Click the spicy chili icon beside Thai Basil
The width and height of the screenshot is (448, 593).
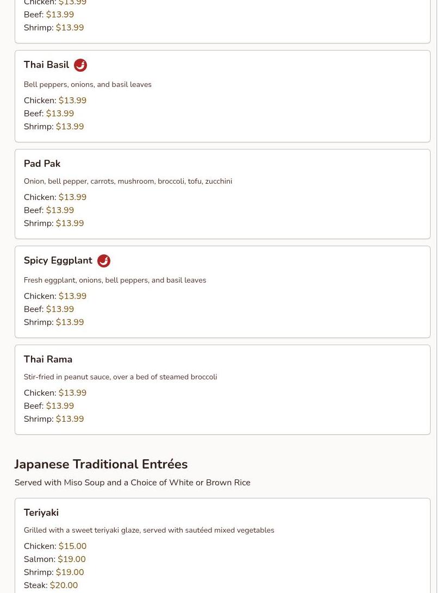click(x=80, y=65)
